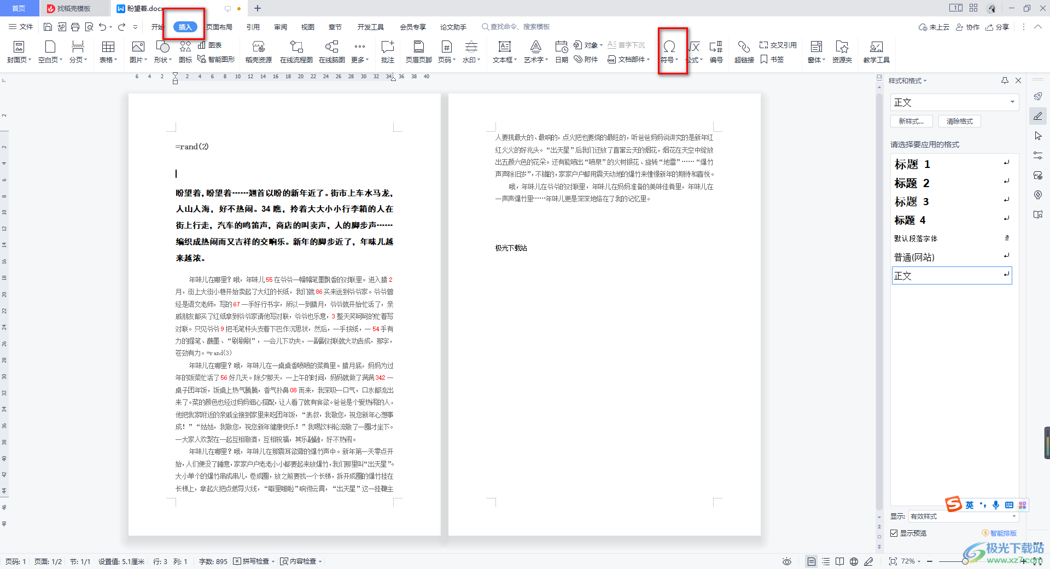Click zoom out minus button
This screenshot has width=1050, height=569.
[930, 561]
